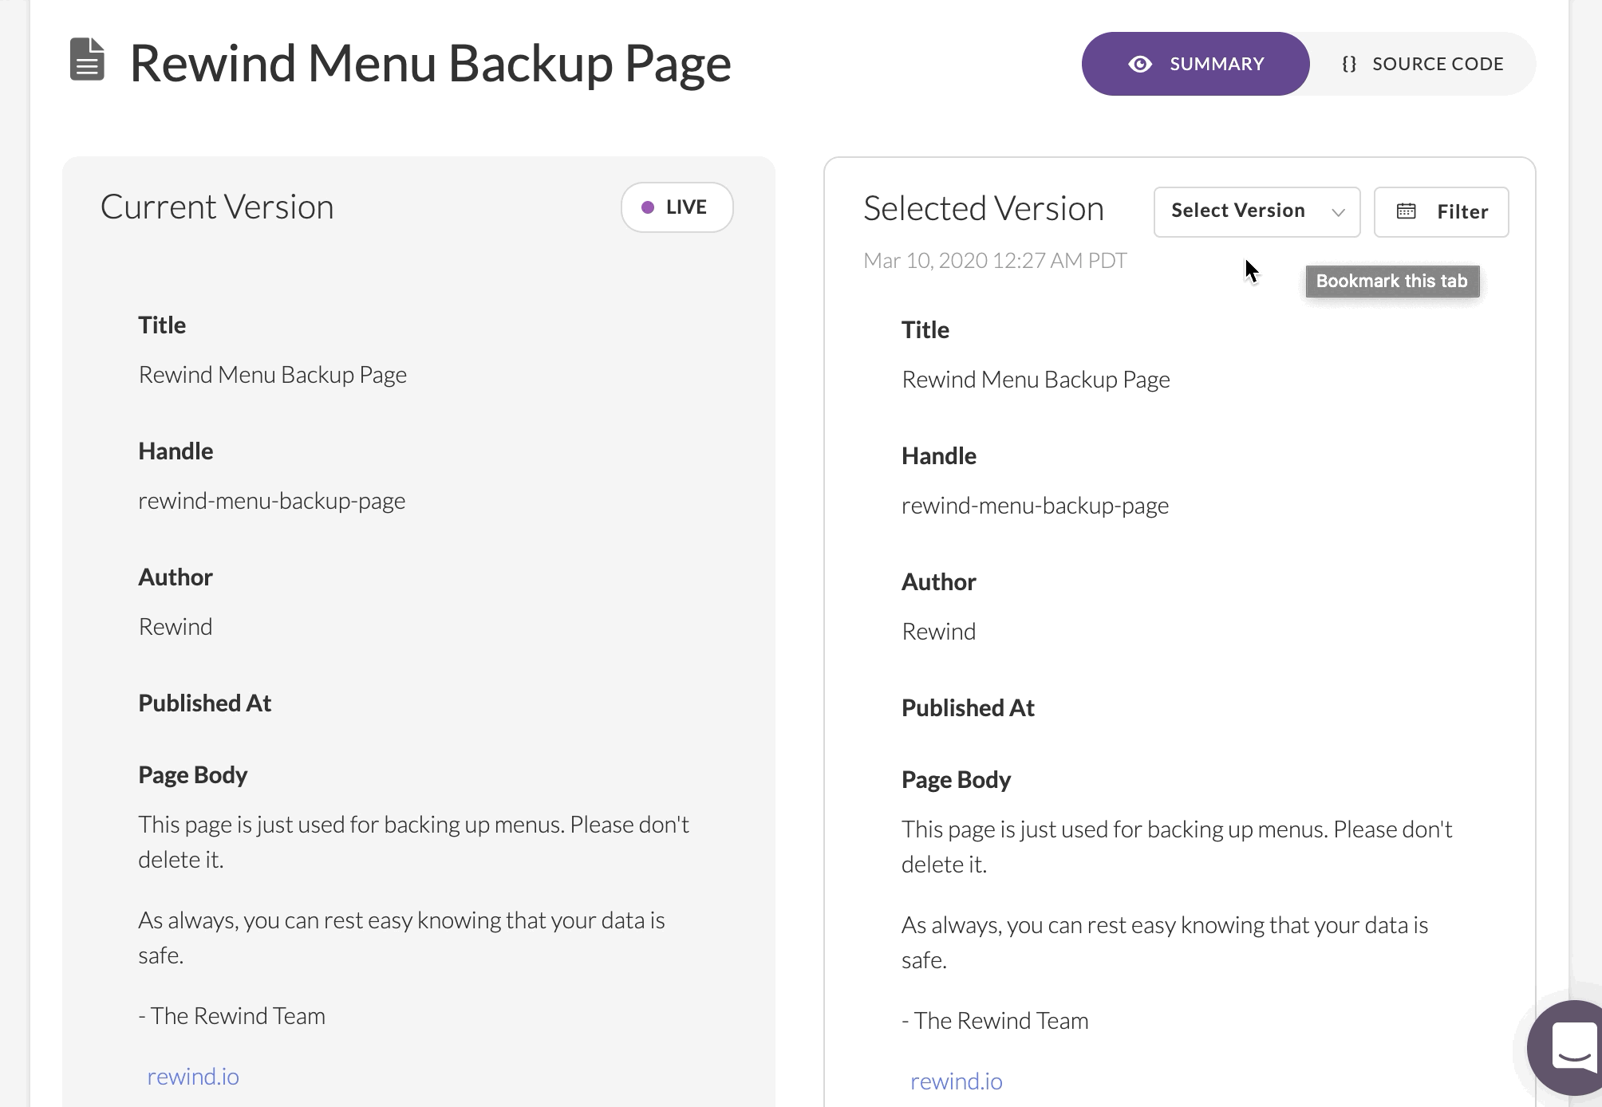This screenshot has width=1602, height=1107.
Task: Click the Current Version heading
Action: tap(217, 207)
